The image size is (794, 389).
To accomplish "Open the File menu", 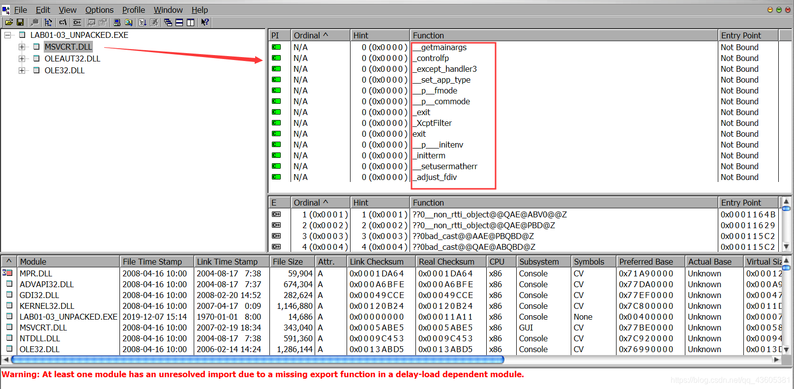I will 21,10.
